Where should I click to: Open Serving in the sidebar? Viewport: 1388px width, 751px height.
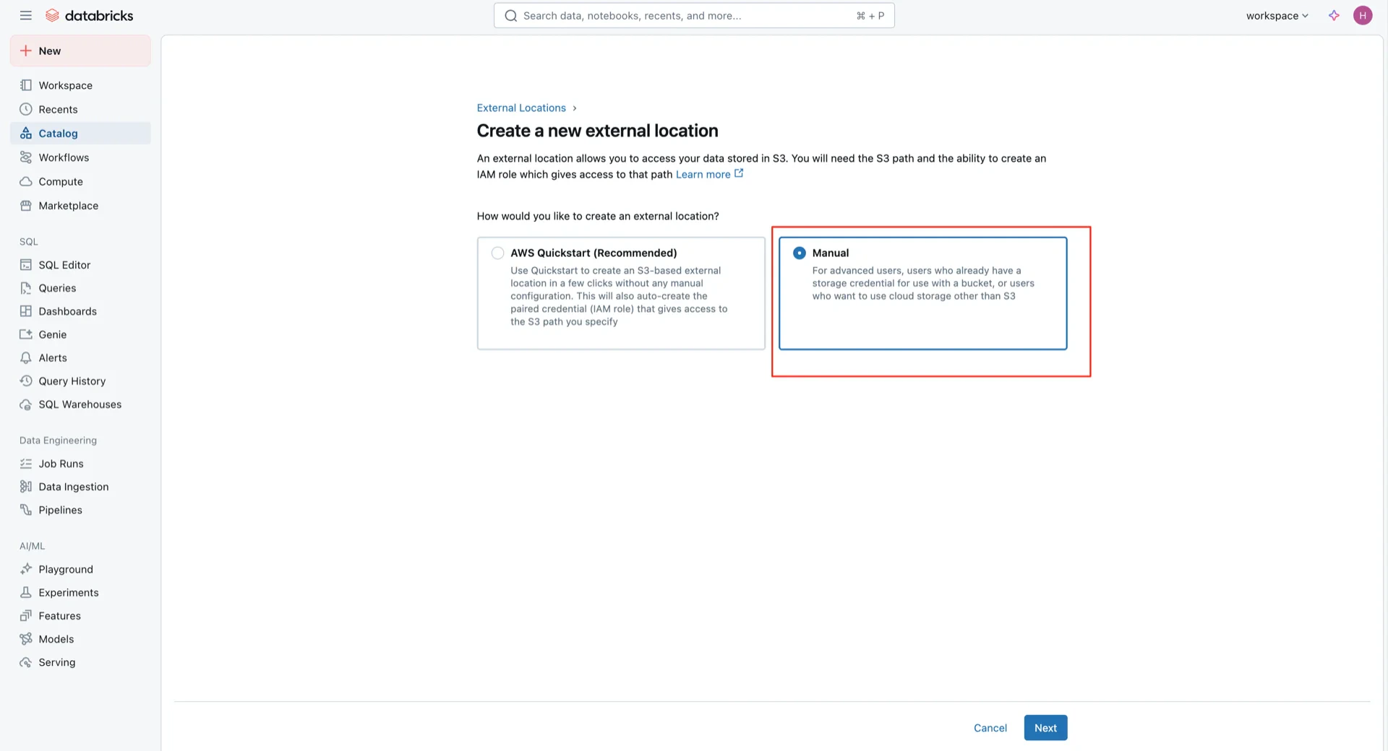coord(80,662)
